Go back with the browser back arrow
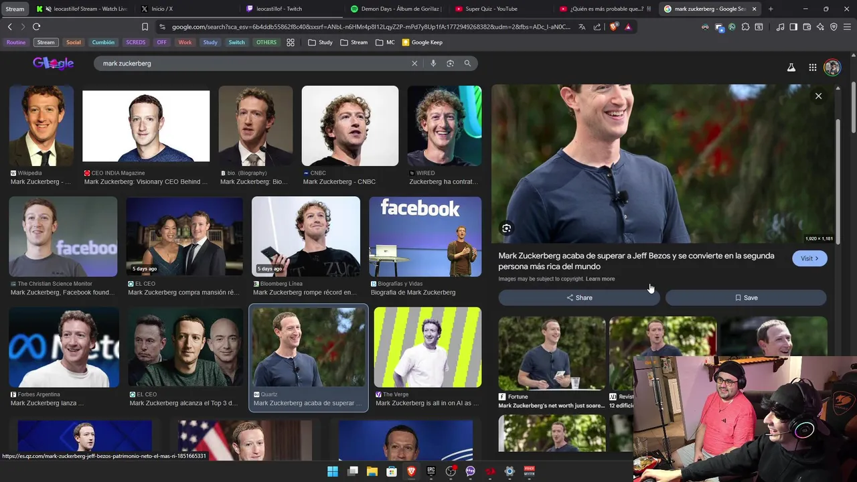Screen dimensions: 857x482 pos(9,27)
